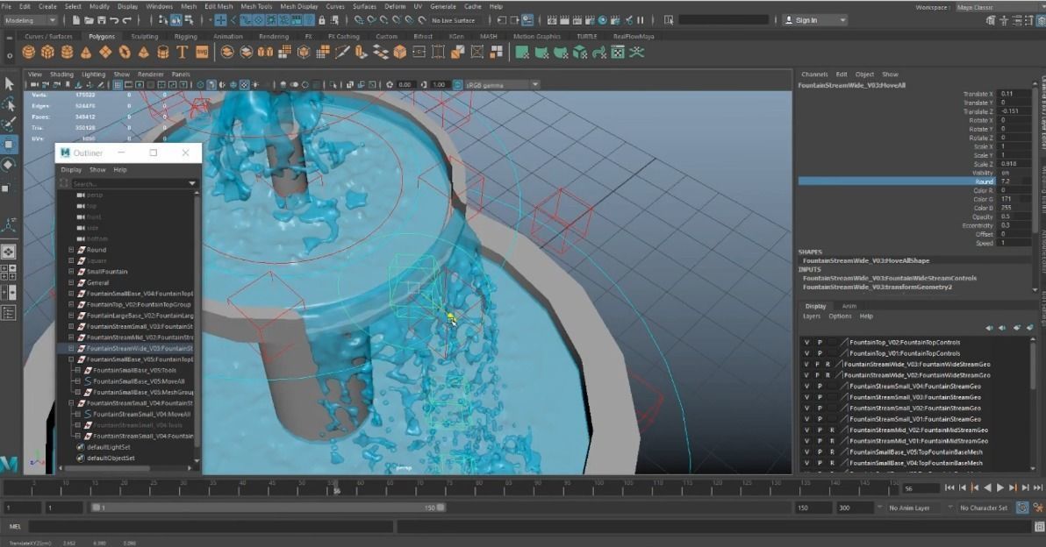Select the arrow Select tool in toolbox

pos(9,84)
